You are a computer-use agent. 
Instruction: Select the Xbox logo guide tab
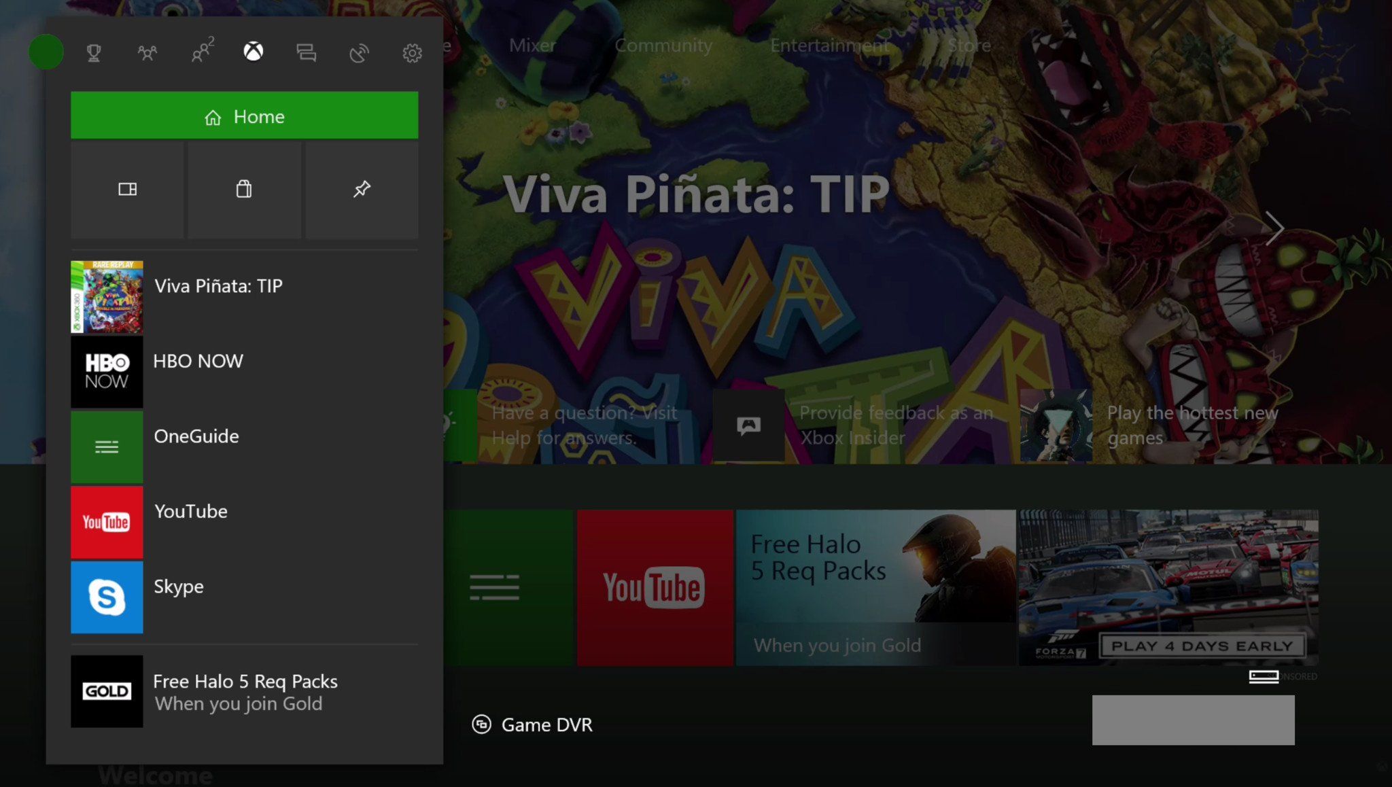coord(254,52)
